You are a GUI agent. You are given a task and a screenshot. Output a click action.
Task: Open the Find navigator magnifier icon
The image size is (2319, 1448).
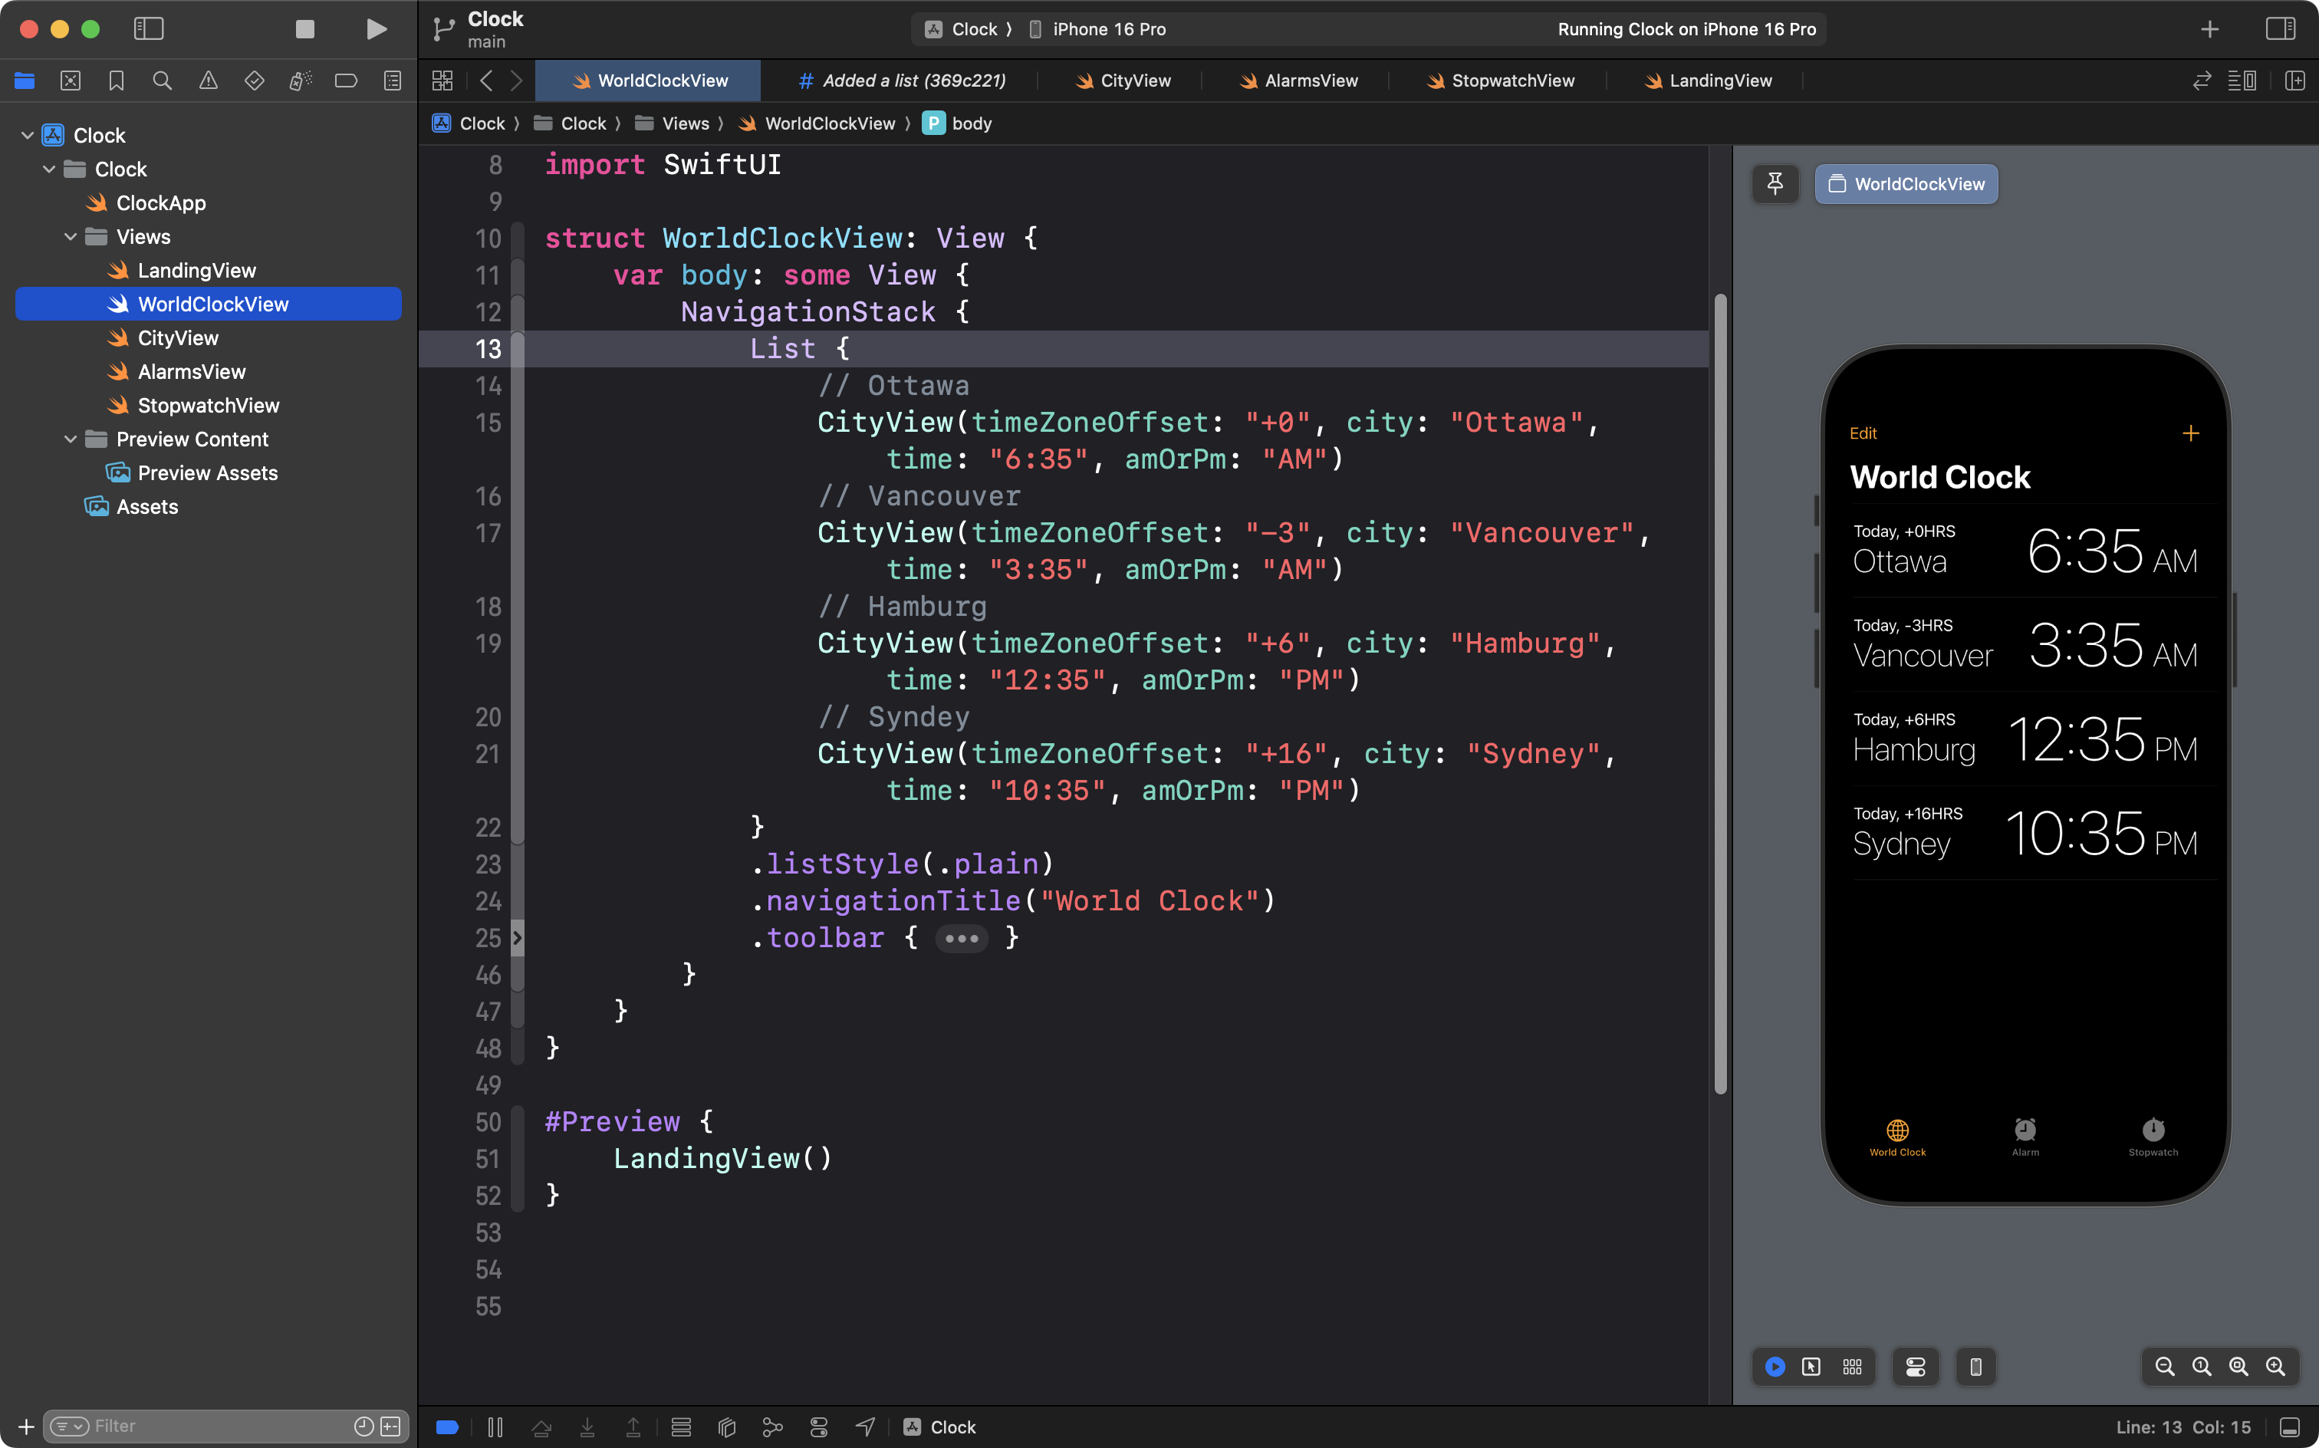(x=162, y=81)
